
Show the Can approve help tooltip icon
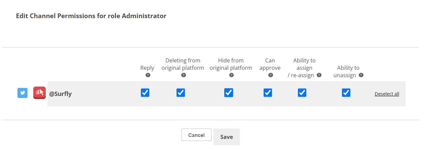coord(270,75)
